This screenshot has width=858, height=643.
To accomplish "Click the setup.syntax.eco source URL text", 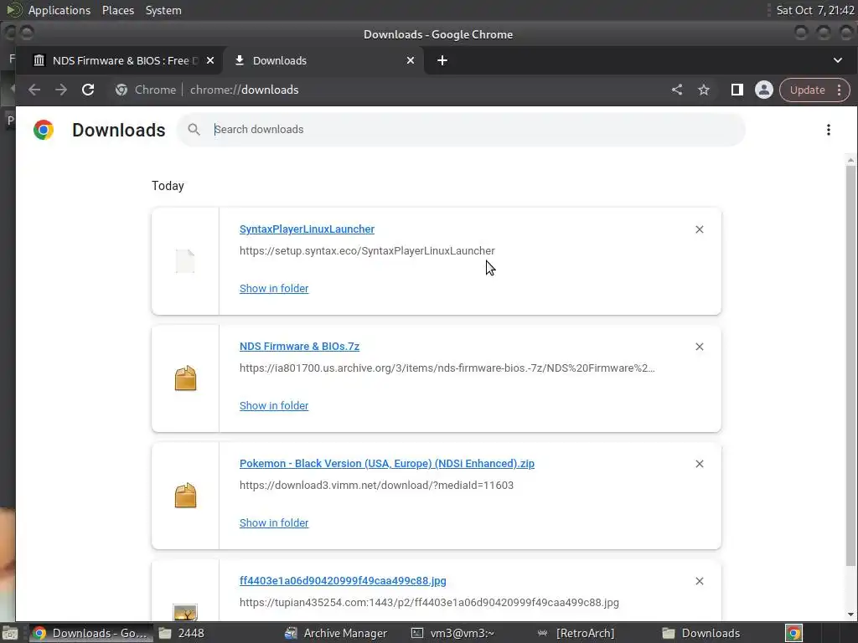I will (367, 251).
